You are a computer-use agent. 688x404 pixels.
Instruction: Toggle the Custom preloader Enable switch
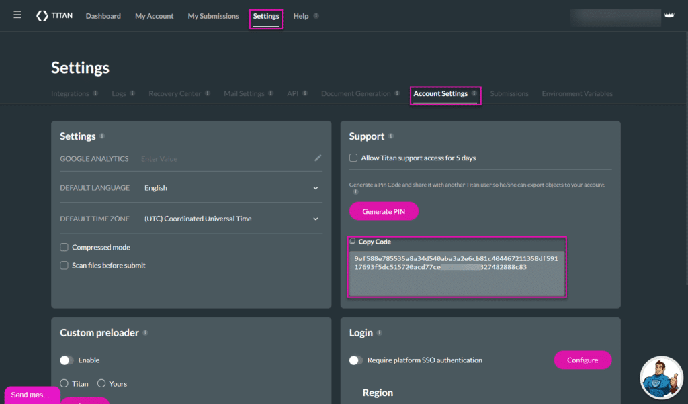(x=67, y=360)
